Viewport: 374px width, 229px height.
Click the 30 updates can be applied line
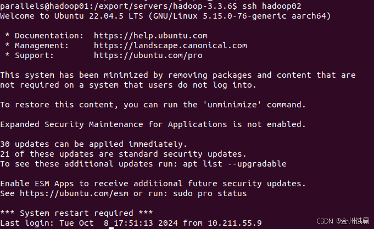pyautogui.click(x=93, y=144)
